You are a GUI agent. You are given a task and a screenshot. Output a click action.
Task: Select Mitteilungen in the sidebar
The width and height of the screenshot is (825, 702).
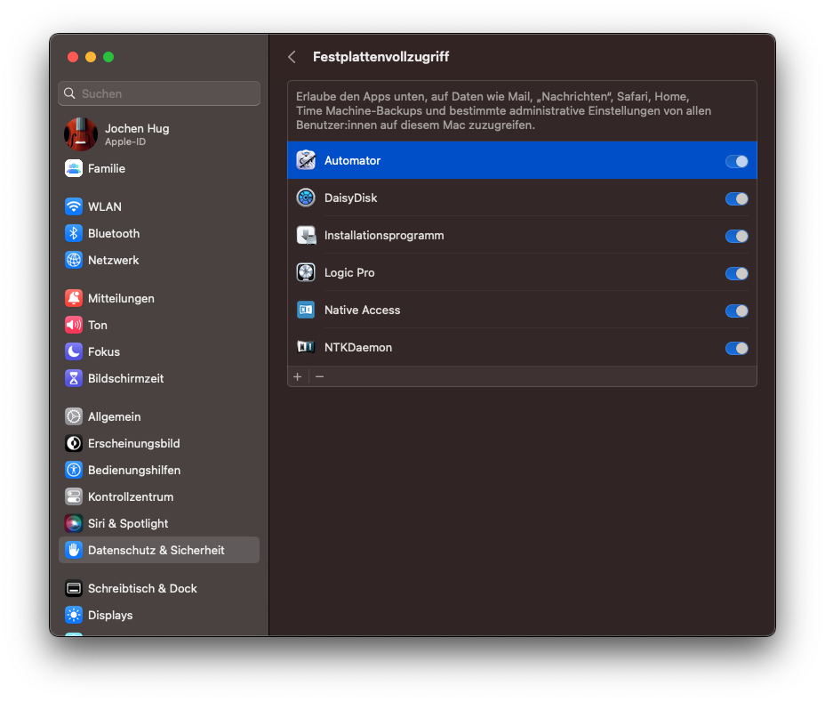[x=120, y=298]
